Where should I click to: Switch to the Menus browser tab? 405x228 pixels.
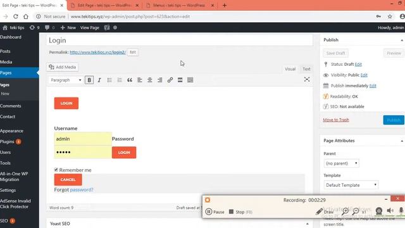180,6
